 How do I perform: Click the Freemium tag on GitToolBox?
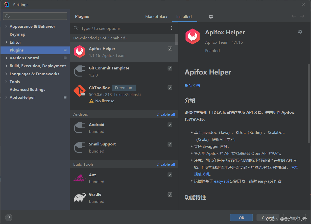click(124, 88)
